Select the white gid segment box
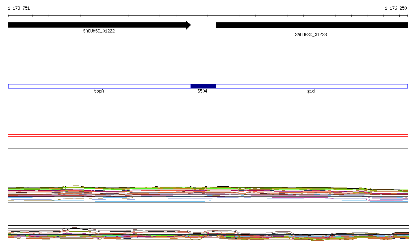The width and height of the screenshot is (416, 248). (x=311, y=86)
